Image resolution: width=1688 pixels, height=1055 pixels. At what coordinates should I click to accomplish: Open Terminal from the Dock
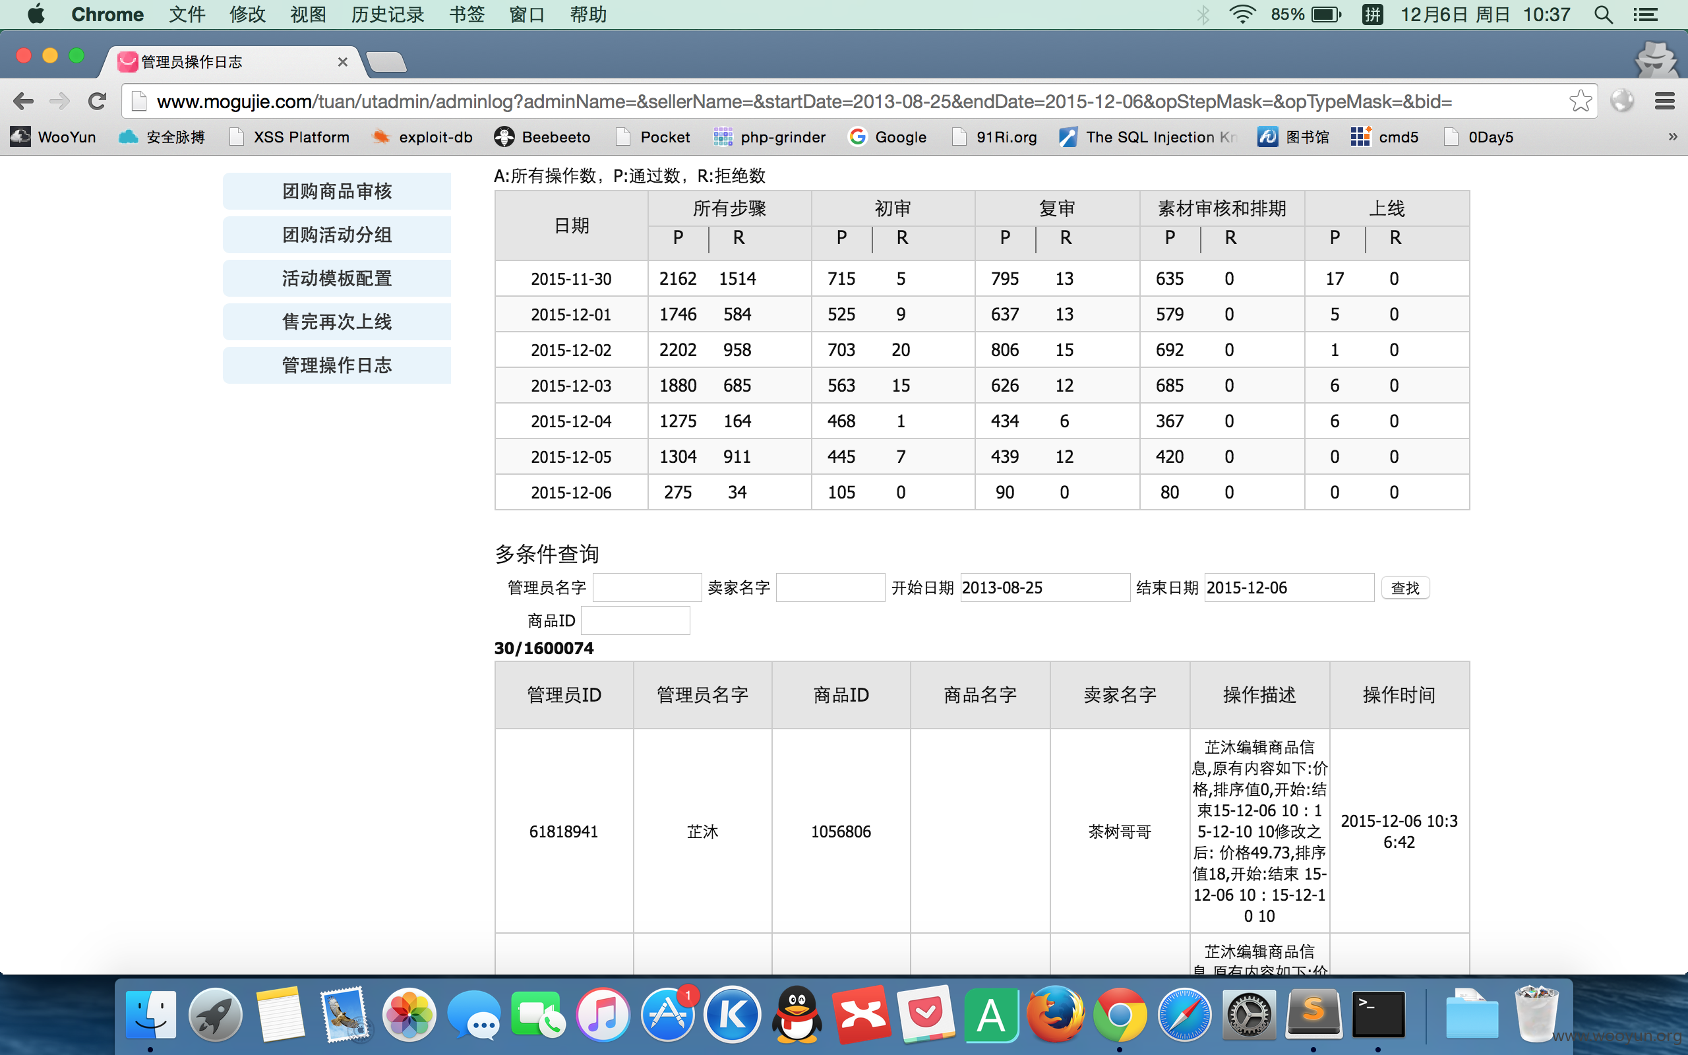(1377, 1014)
